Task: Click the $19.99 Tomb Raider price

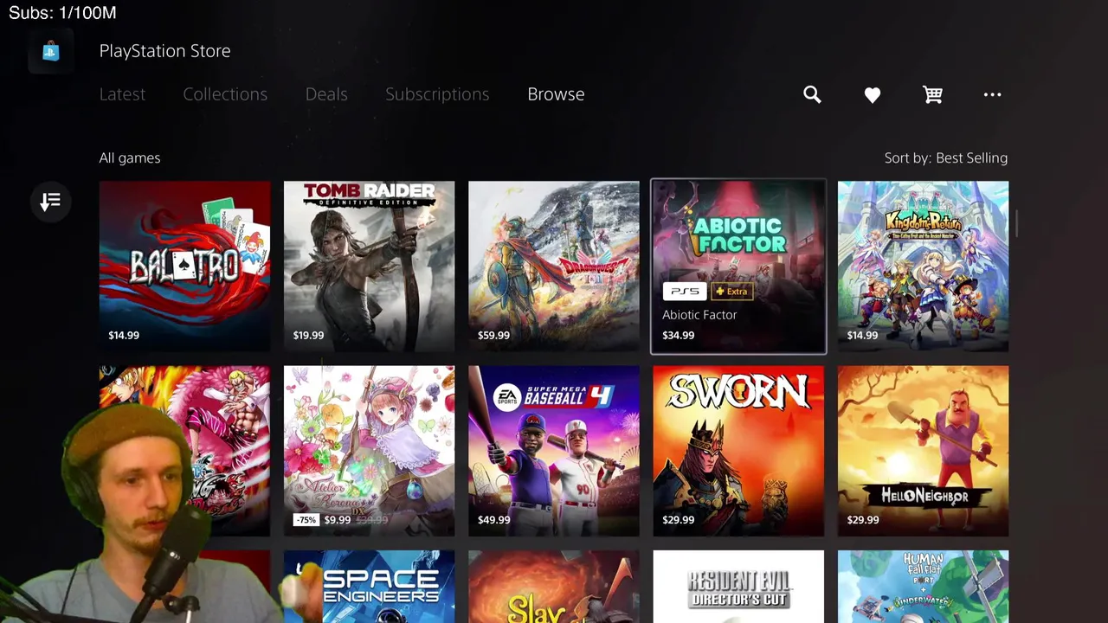Action: [308, 335]
